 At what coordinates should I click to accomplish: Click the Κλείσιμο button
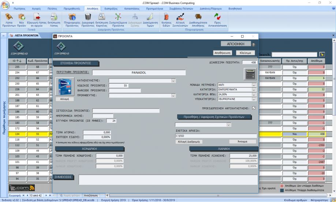[x=245, y=53]
